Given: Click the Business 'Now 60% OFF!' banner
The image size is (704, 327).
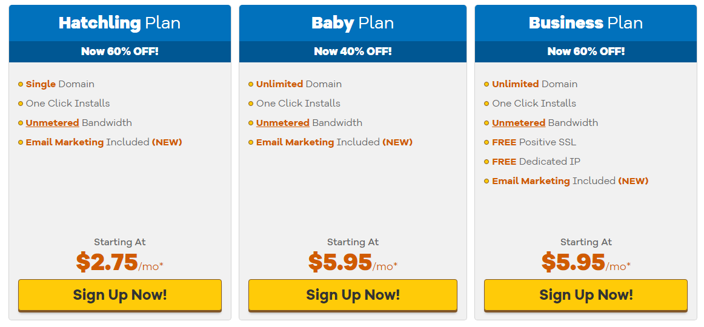Looking at the screenshot, I should click(585, 51).
